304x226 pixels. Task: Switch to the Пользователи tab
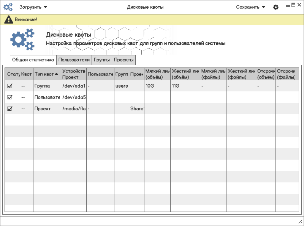tap(74, 60)
